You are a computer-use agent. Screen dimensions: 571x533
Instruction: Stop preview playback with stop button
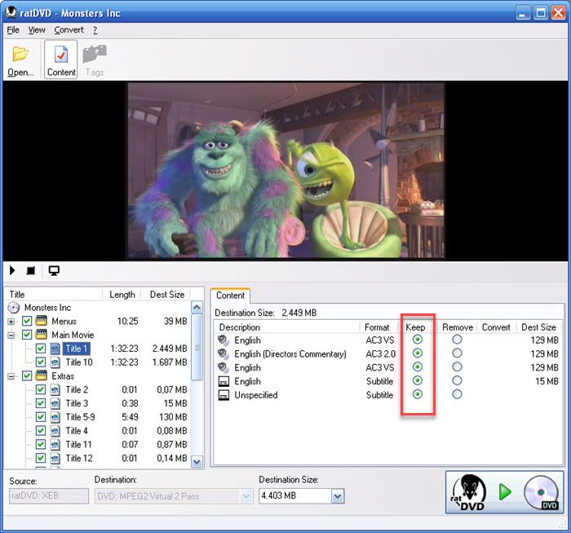pyautogui.click(x=31, y=270)
